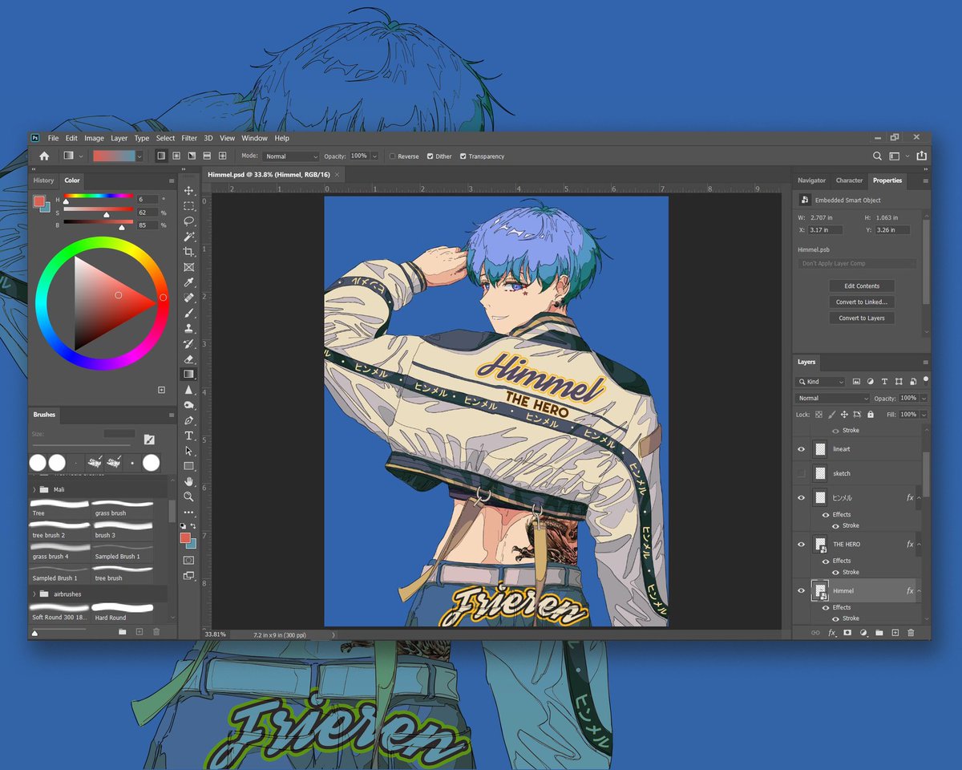Click the Convert to Layers button
The image size is (962, 770).
(x=862, y=318)
